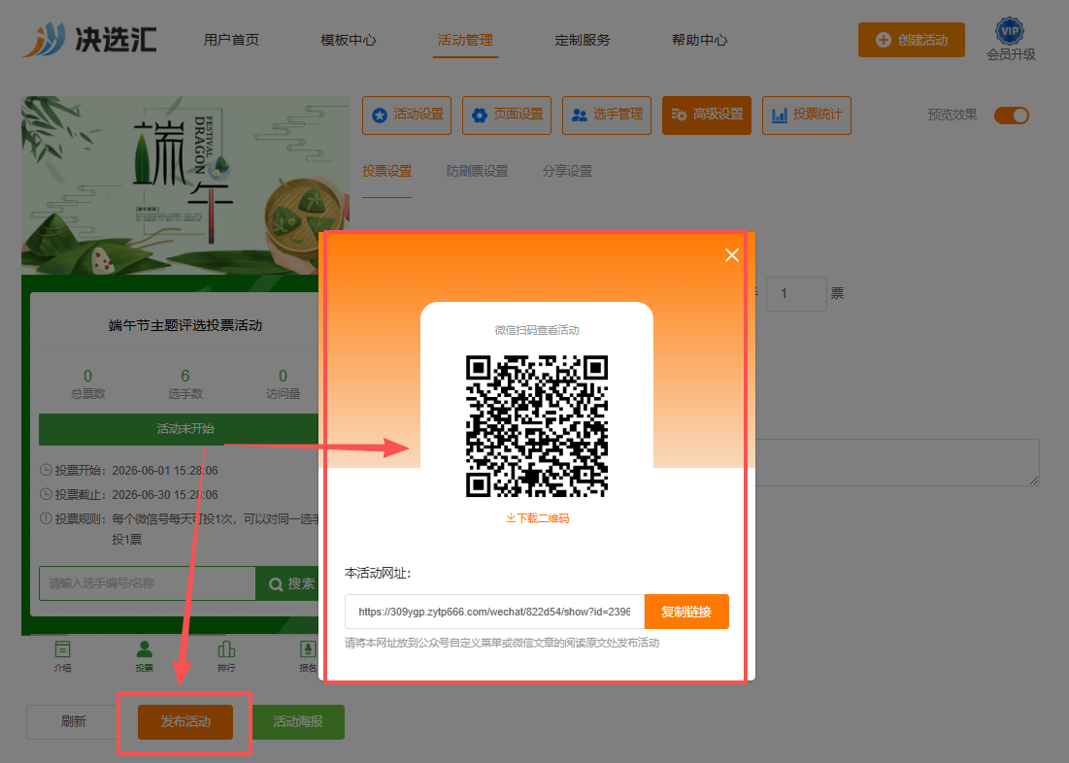Open 活动管理 in top navigation
1069x763 pixels.
(x=465, y=40)
